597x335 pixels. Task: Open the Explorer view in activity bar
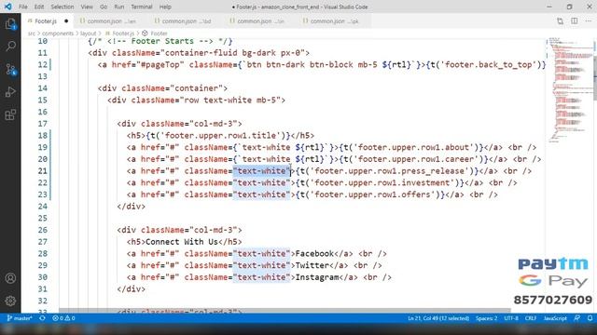click(x=10, y=24)
